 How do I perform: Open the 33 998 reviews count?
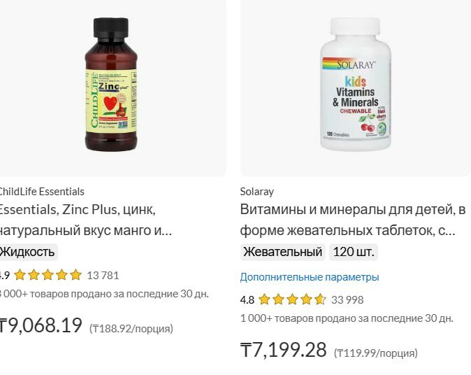[x=347, y=300]
